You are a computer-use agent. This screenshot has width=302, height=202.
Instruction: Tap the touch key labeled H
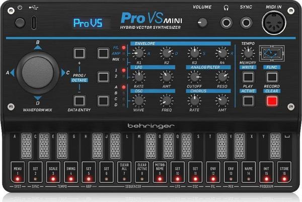pos(86,146)
